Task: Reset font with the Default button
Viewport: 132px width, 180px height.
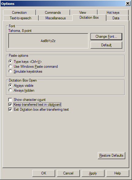Action: (x=106, y=45)
